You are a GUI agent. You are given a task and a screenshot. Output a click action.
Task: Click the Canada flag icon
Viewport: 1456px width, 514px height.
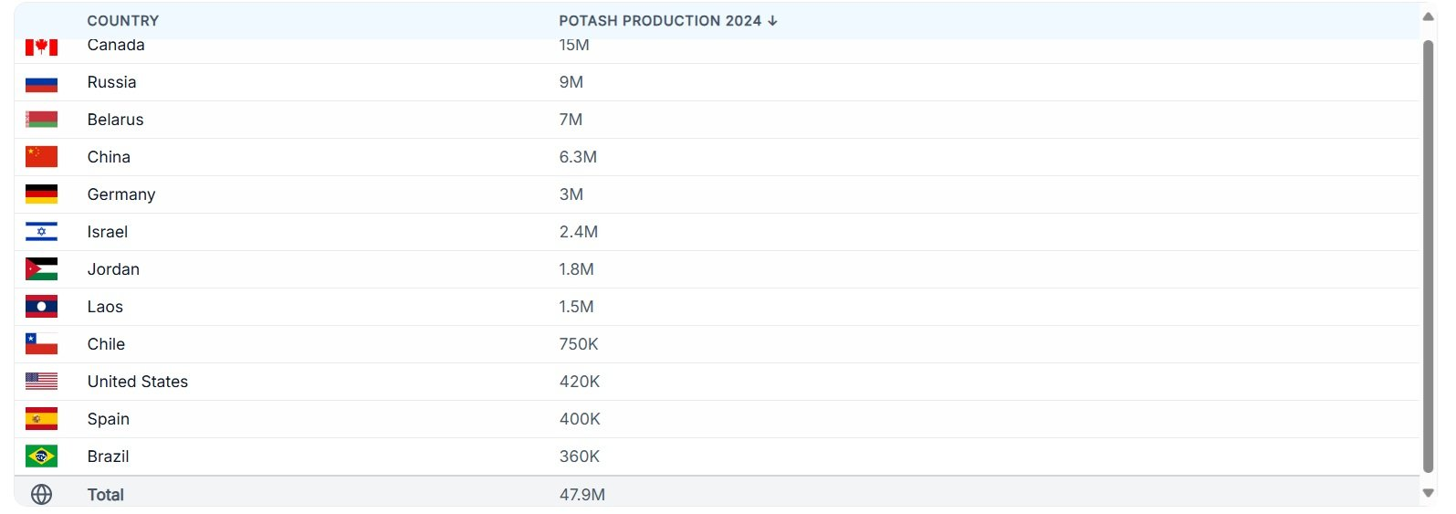pyautogui.click(x=41, y=47)
